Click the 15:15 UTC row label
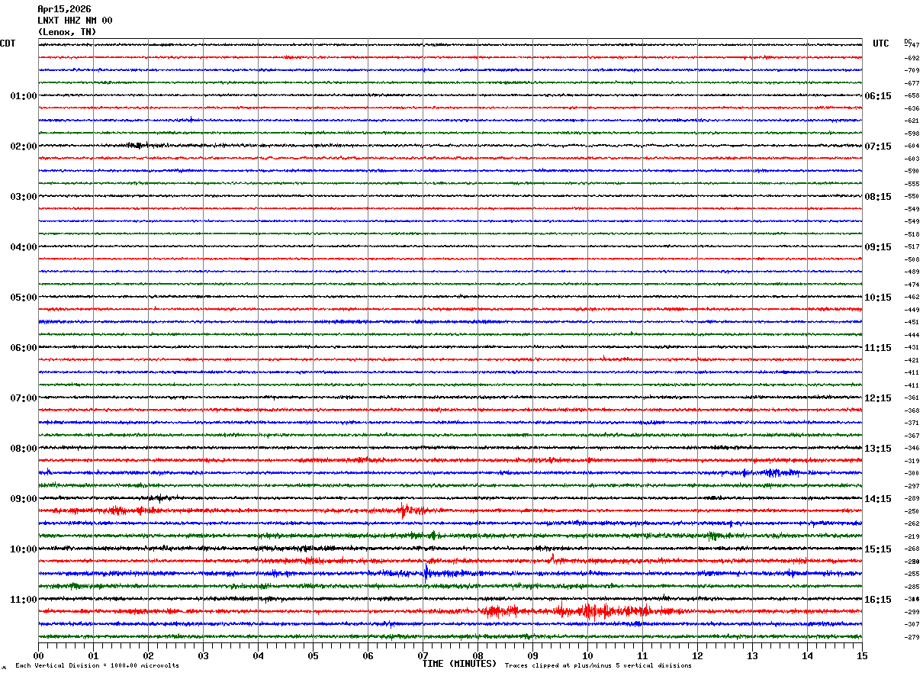Viewport: 923px width, 676px height. point(878,549)
